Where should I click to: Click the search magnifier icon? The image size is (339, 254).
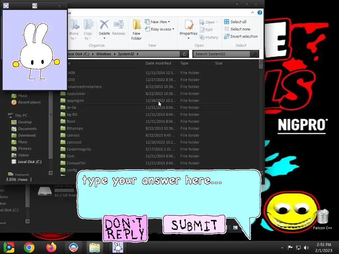click(x=255, y=54)
